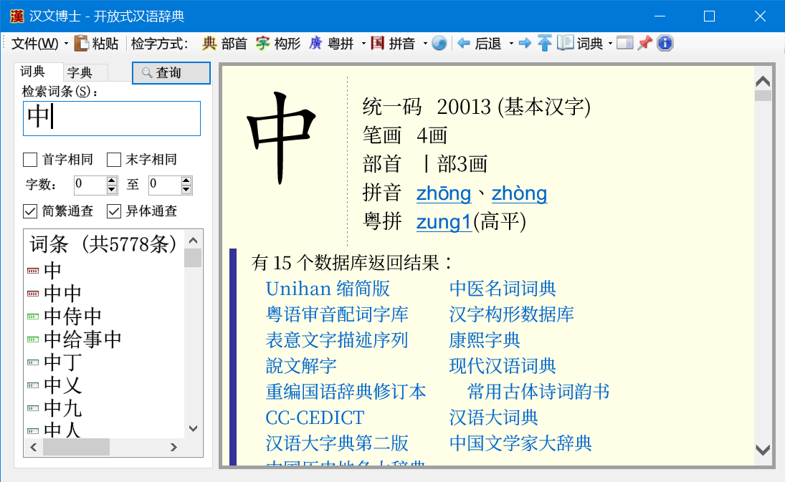
Task: Click scroll-up arrow of the content pane
Action: pos(763,82)
